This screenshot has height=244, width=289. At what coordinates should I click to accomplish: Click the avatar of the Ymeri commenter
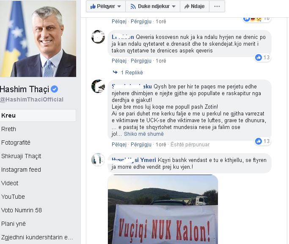coord(98,160)
